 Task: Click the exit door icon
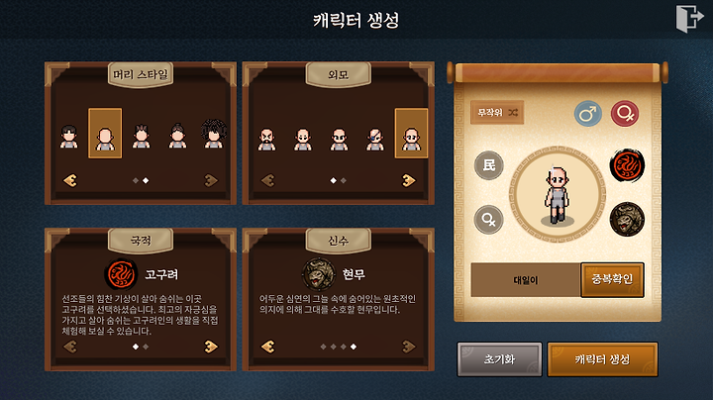pyautogui.click(x=689, y=19)
